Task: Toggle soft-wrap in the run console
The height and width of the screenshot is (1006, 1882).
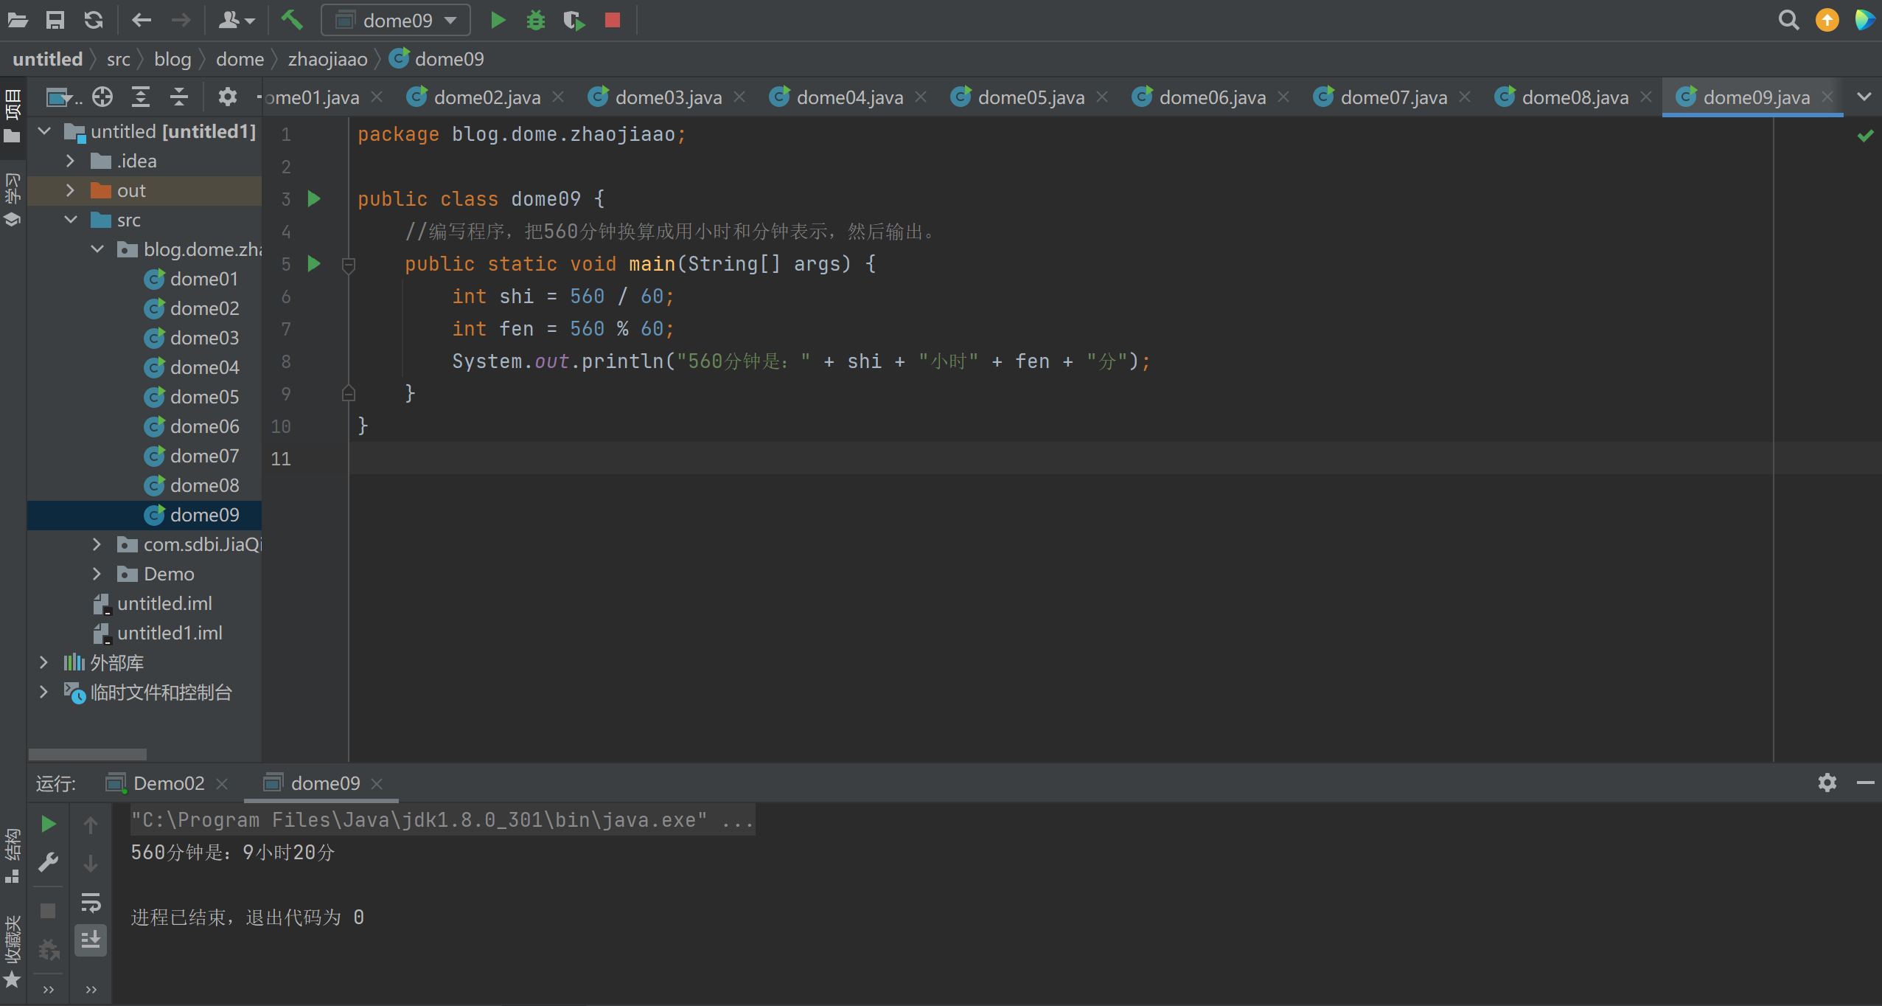Action: click(x=91, y=901)
